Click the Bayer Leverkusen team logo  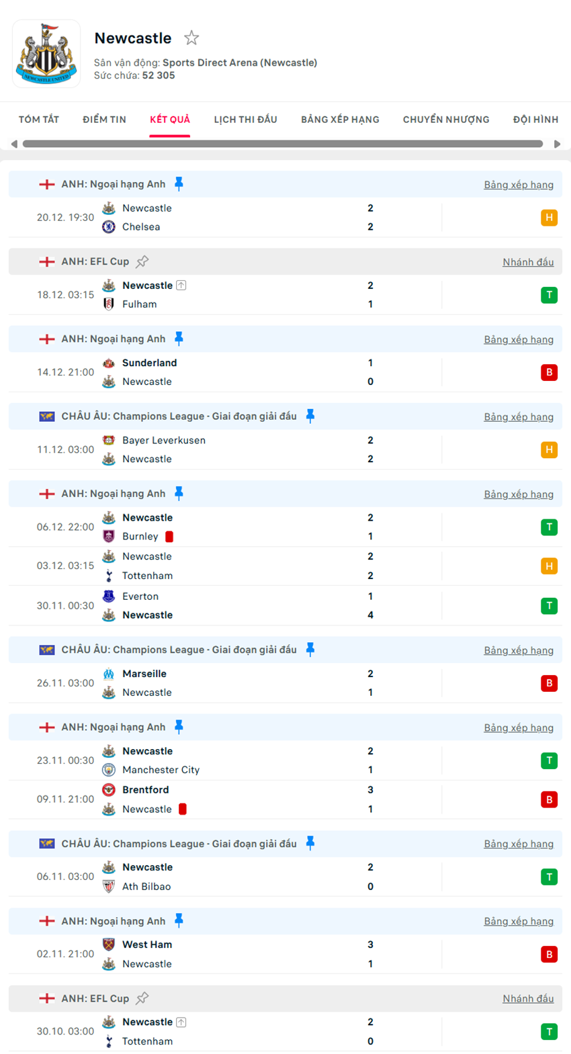pyautogui.click(x=109, y=440)
